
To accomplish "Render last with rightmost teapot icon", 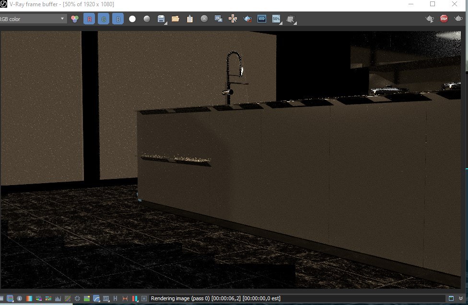I will [x=458, y=19].
